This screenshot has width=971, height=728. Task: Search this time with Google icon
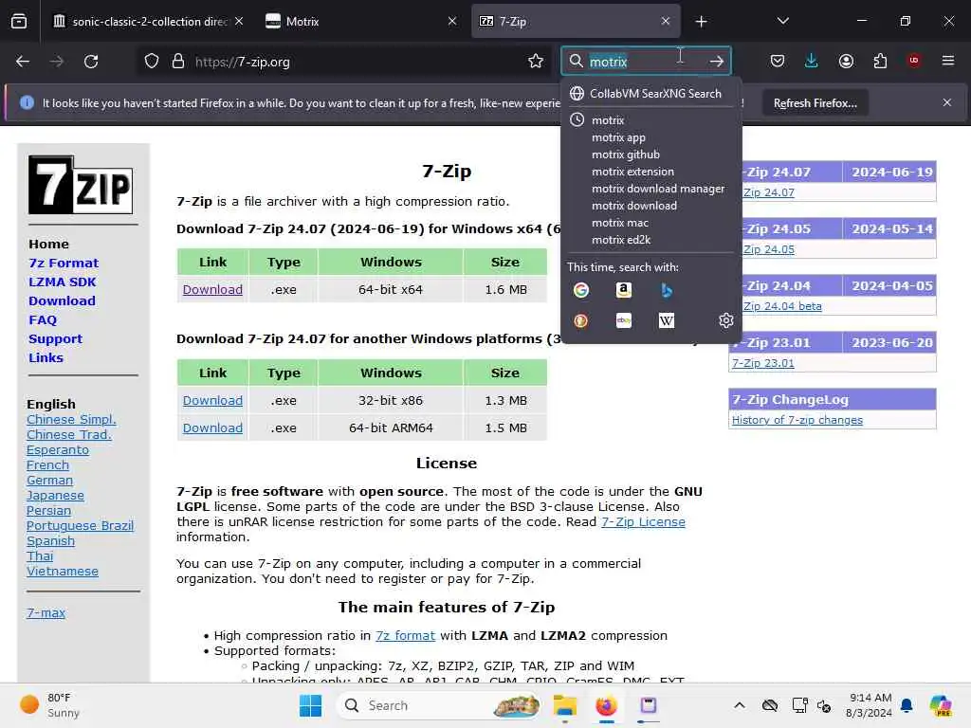point(581,290)
